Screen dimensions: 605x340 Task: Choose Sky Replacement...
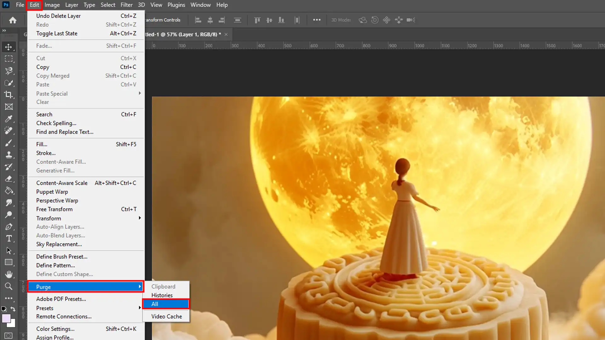click(86, 244)
